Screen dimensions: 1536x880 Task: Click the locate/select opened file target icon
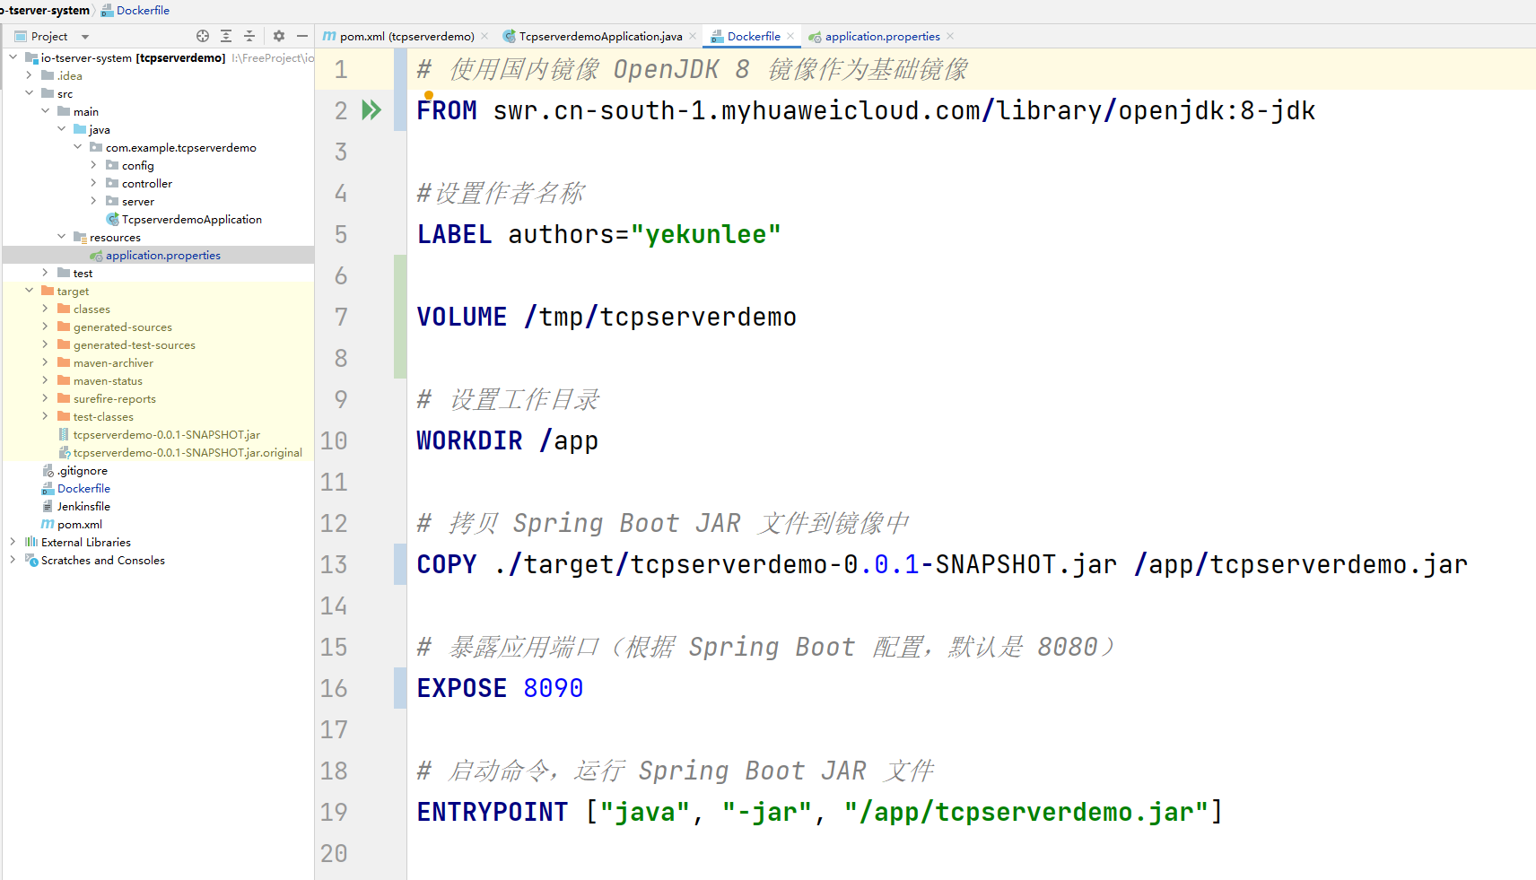tap(203, 36)
